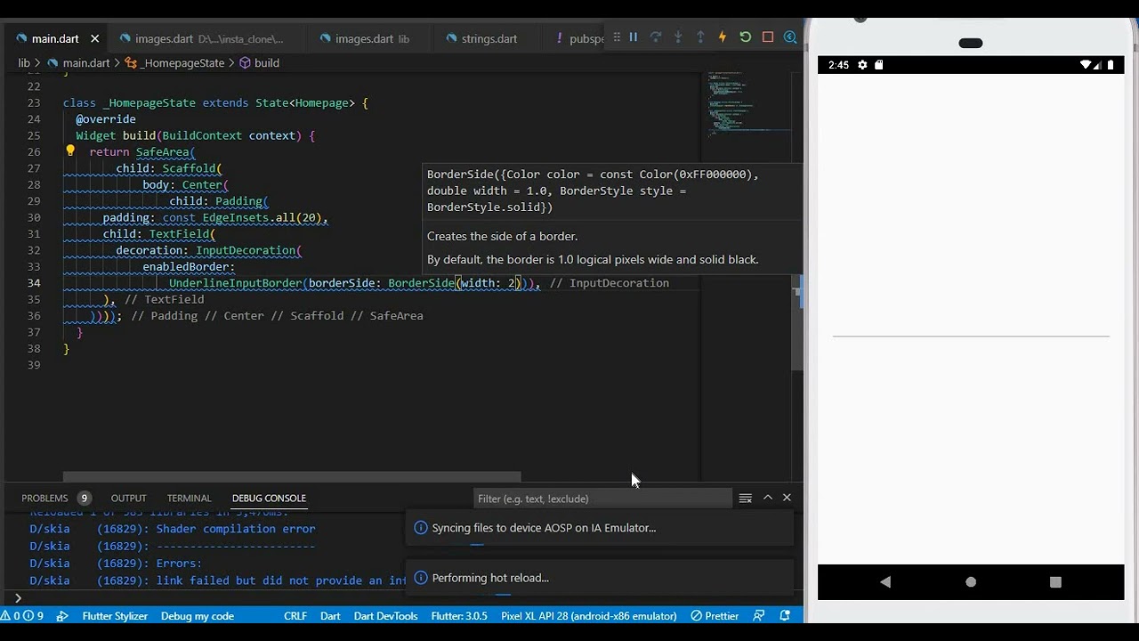Click the Step Over debug icon

coord(656,37)
